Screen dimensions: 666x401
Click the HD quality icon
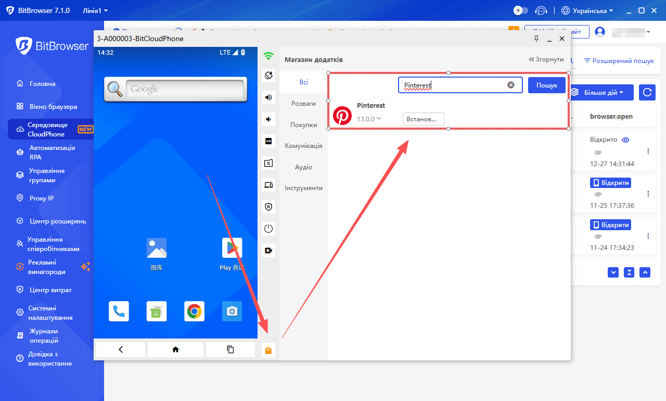point(268,141)
